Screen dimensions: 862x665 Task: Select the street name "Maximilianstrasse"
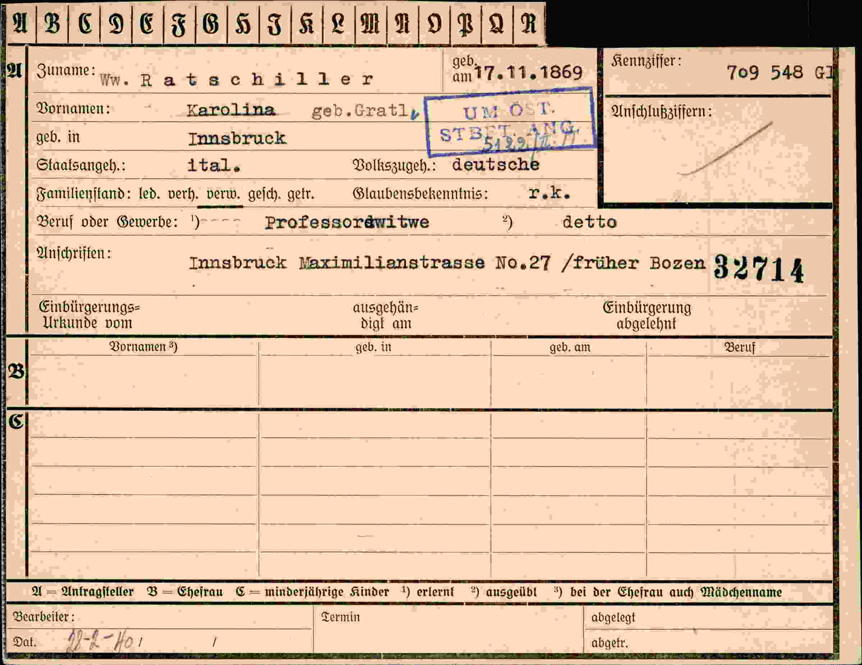tap(391, 263)
